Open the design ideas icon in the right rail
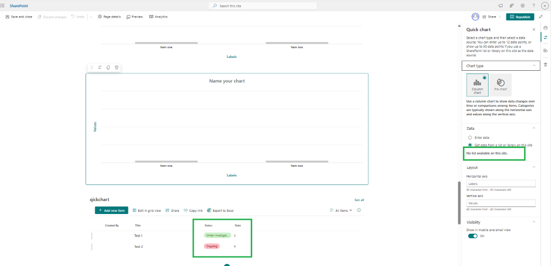 546,64
